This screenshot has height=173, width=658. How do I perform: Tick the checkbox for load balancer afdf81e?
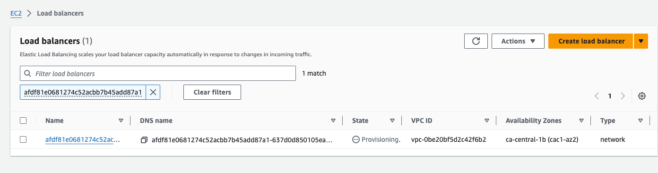point(23,139)
